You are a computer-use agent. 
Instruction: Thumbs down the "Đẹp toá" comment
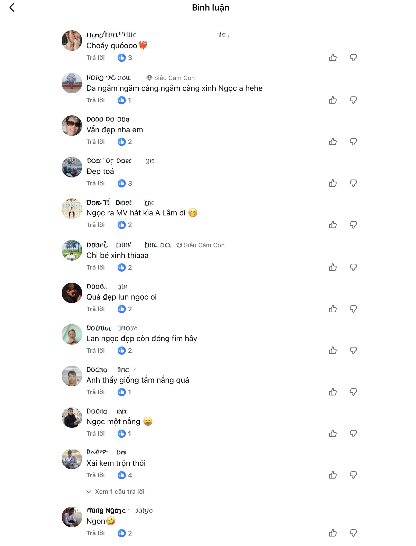tap(353, 183)
